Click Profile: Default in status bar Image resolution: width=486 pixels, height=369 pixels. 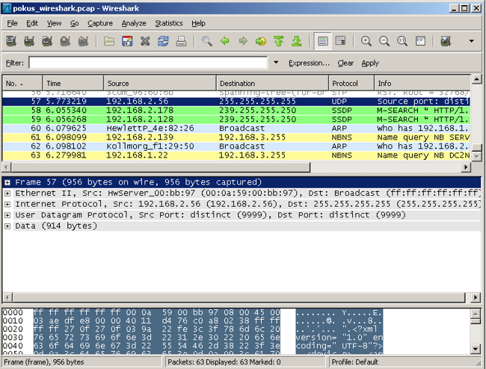point(355,362)
